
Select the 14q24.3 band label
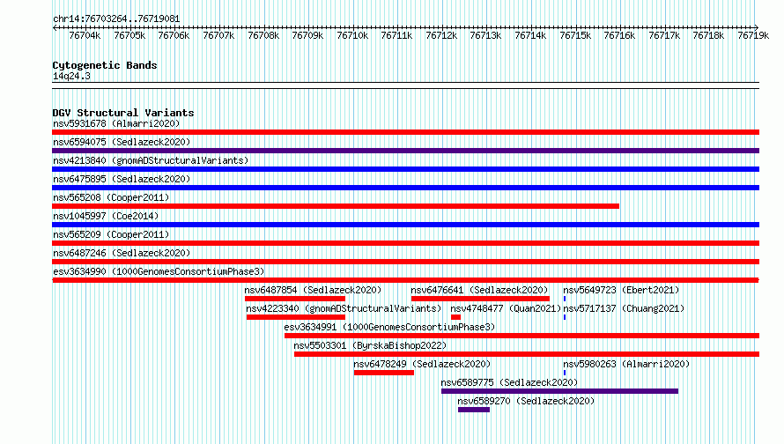(x=71, y=76)
